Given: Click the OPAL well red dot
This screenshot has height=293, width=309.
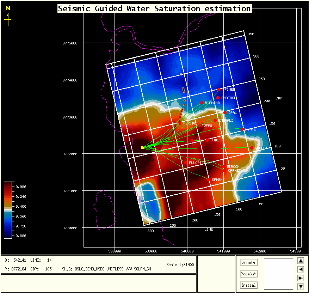Looking at the screenshot, I should coord(225,113).
